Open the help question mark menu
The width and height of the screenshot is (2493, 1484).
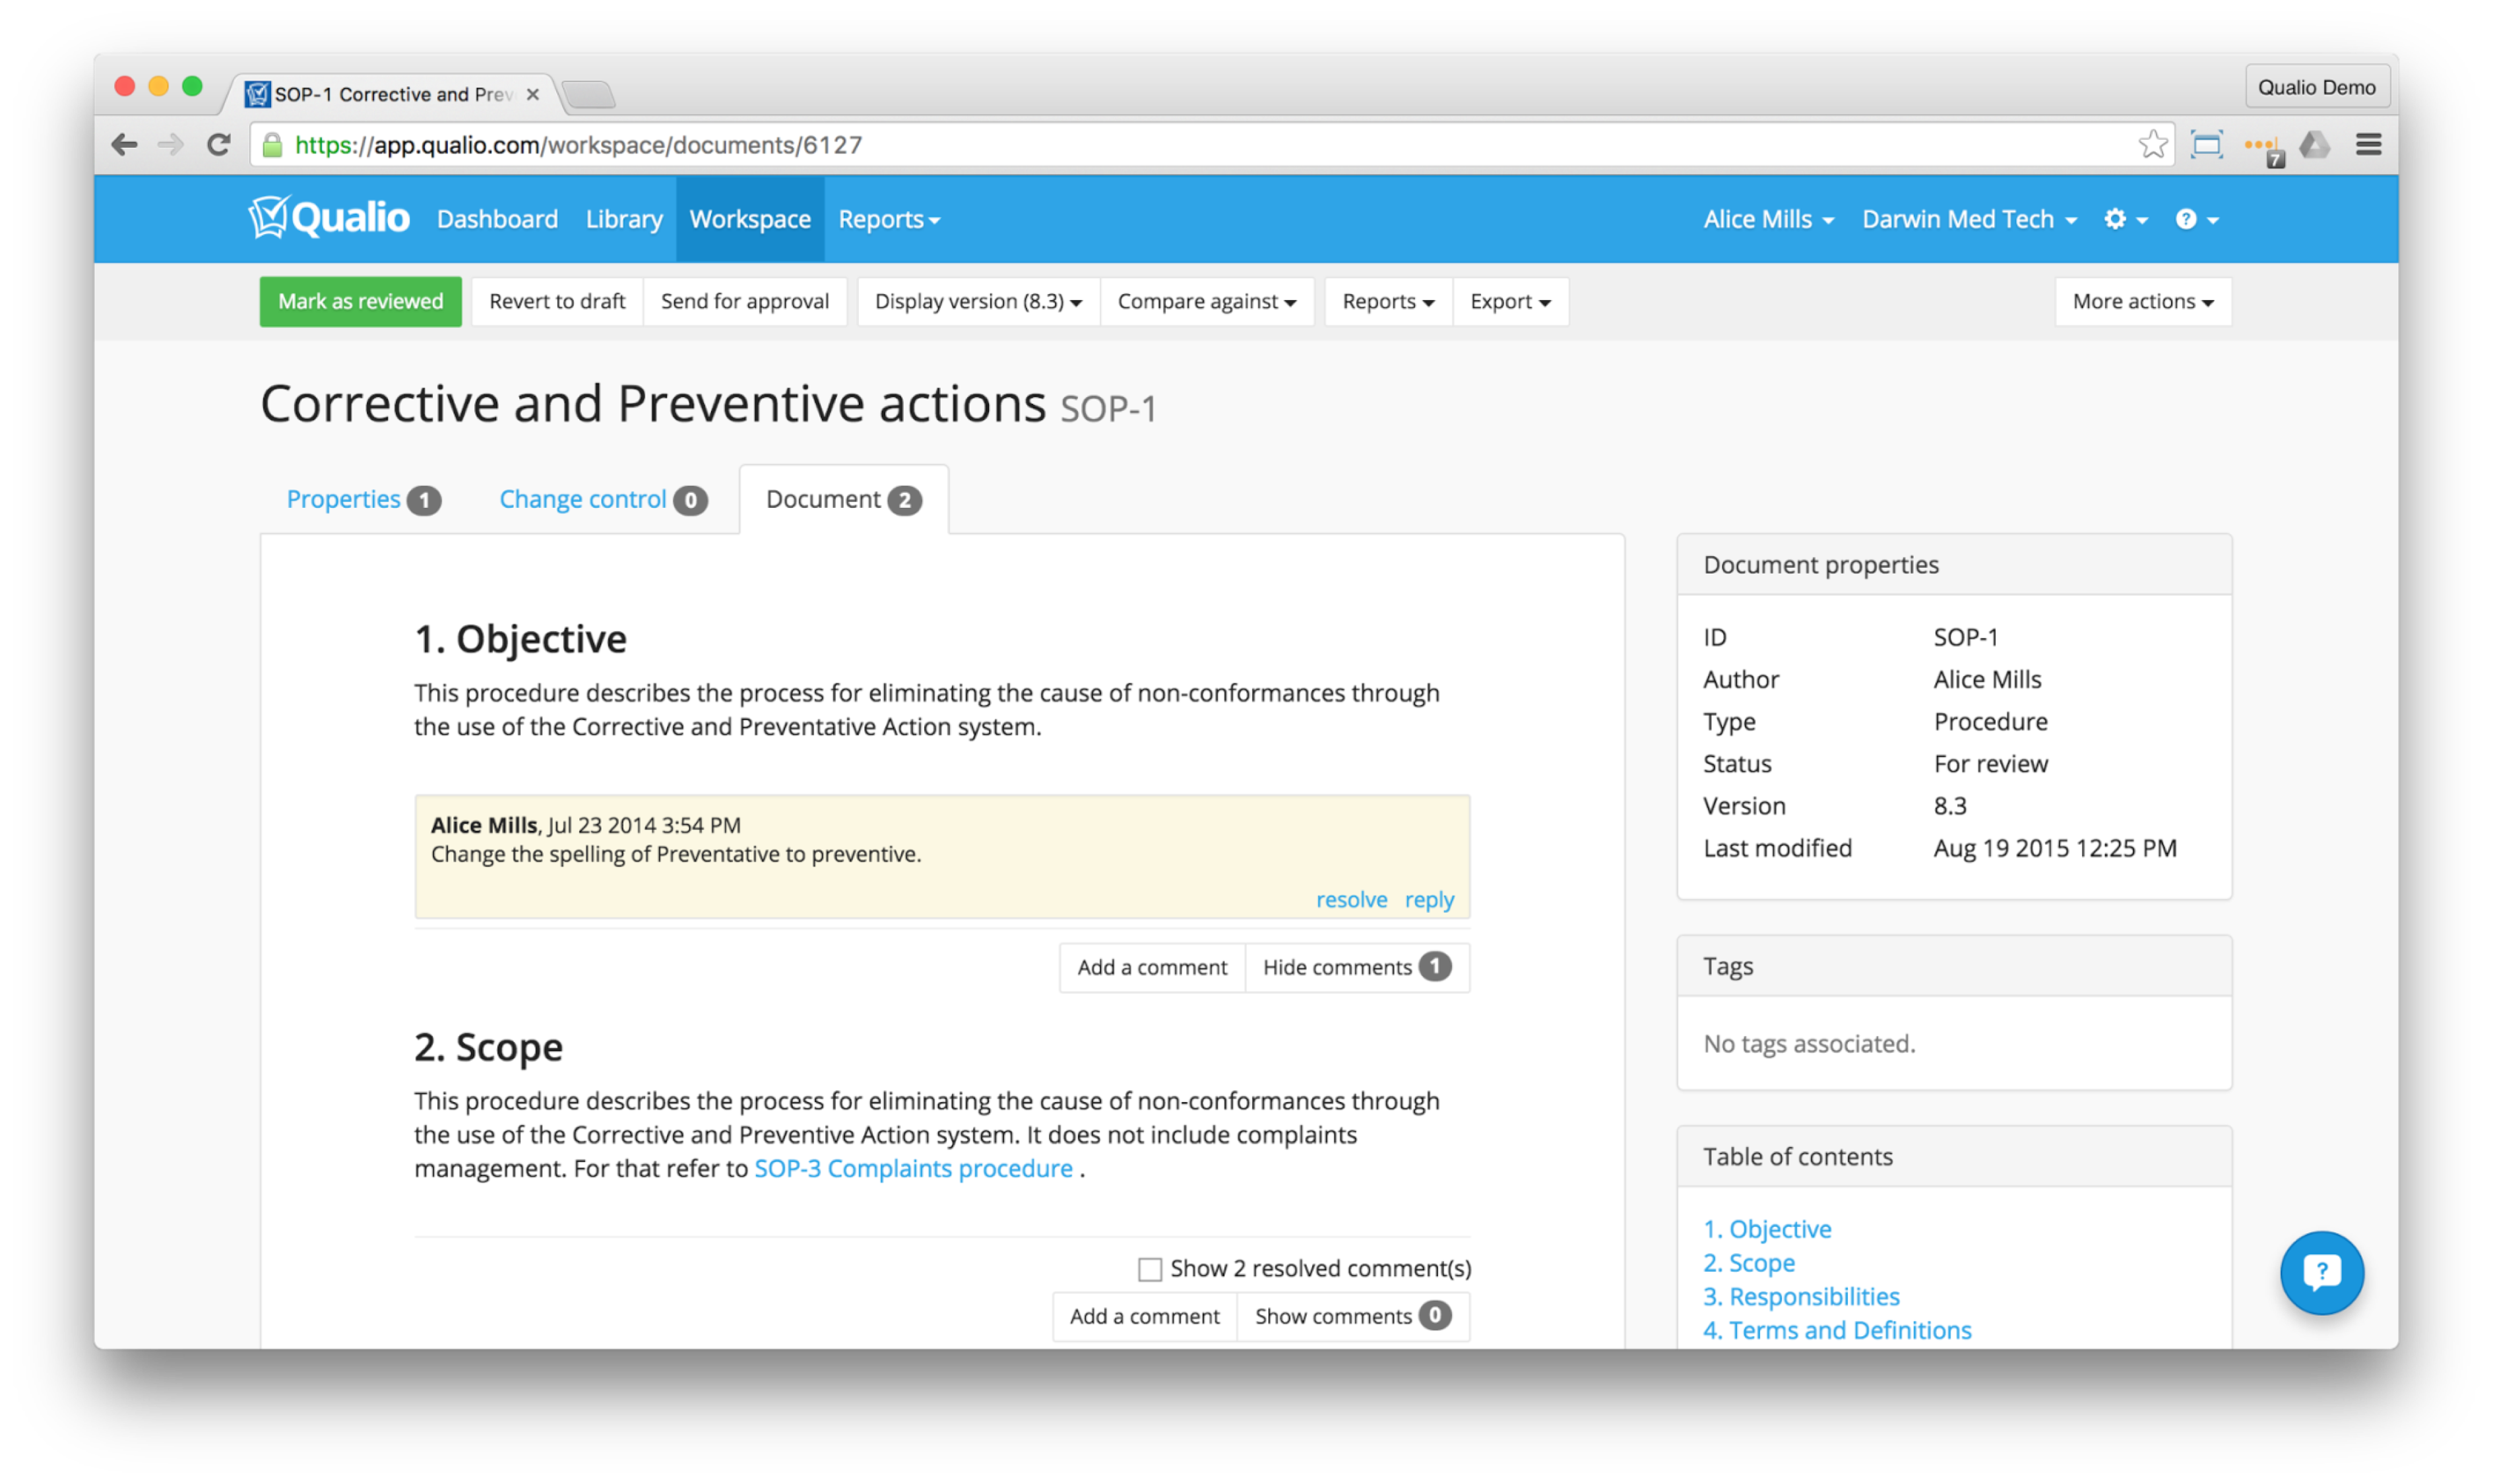2196,219
